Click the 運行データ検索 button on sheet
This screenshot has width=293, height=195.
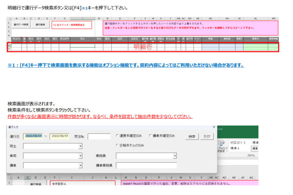tap(21, 25)
